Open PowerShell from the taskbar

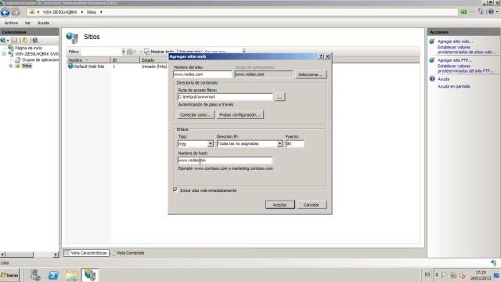53,275
